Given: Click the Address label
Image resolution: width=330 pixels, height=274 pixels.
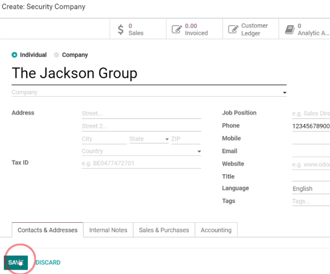Looking at the screenshot, I should (x=23, y=113).
